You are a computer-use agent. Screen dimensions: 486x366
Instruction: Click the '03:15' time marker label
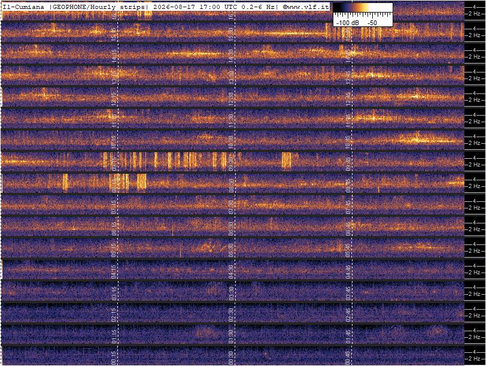point(114,292)
